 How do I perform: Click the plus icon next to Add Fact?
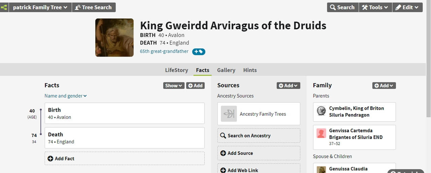51,159
